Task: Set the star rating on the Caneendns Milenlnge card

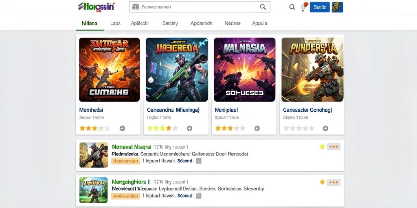Action: coord(162,128)
